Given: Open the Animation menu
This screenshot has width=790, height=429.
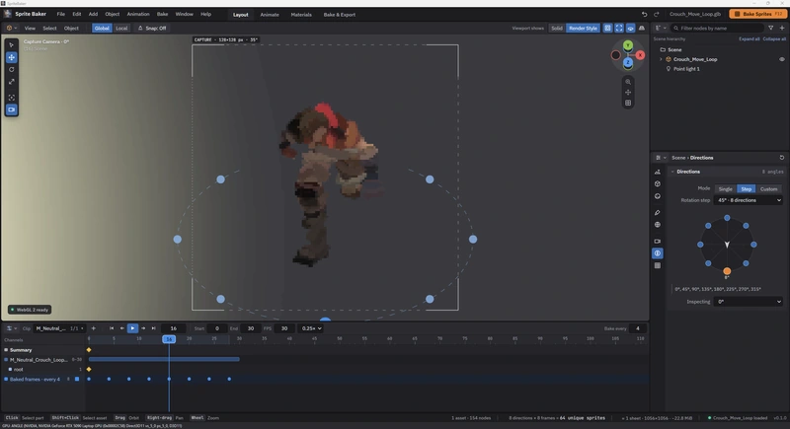Looking at the screenshot, I should [x=138, y=14].
